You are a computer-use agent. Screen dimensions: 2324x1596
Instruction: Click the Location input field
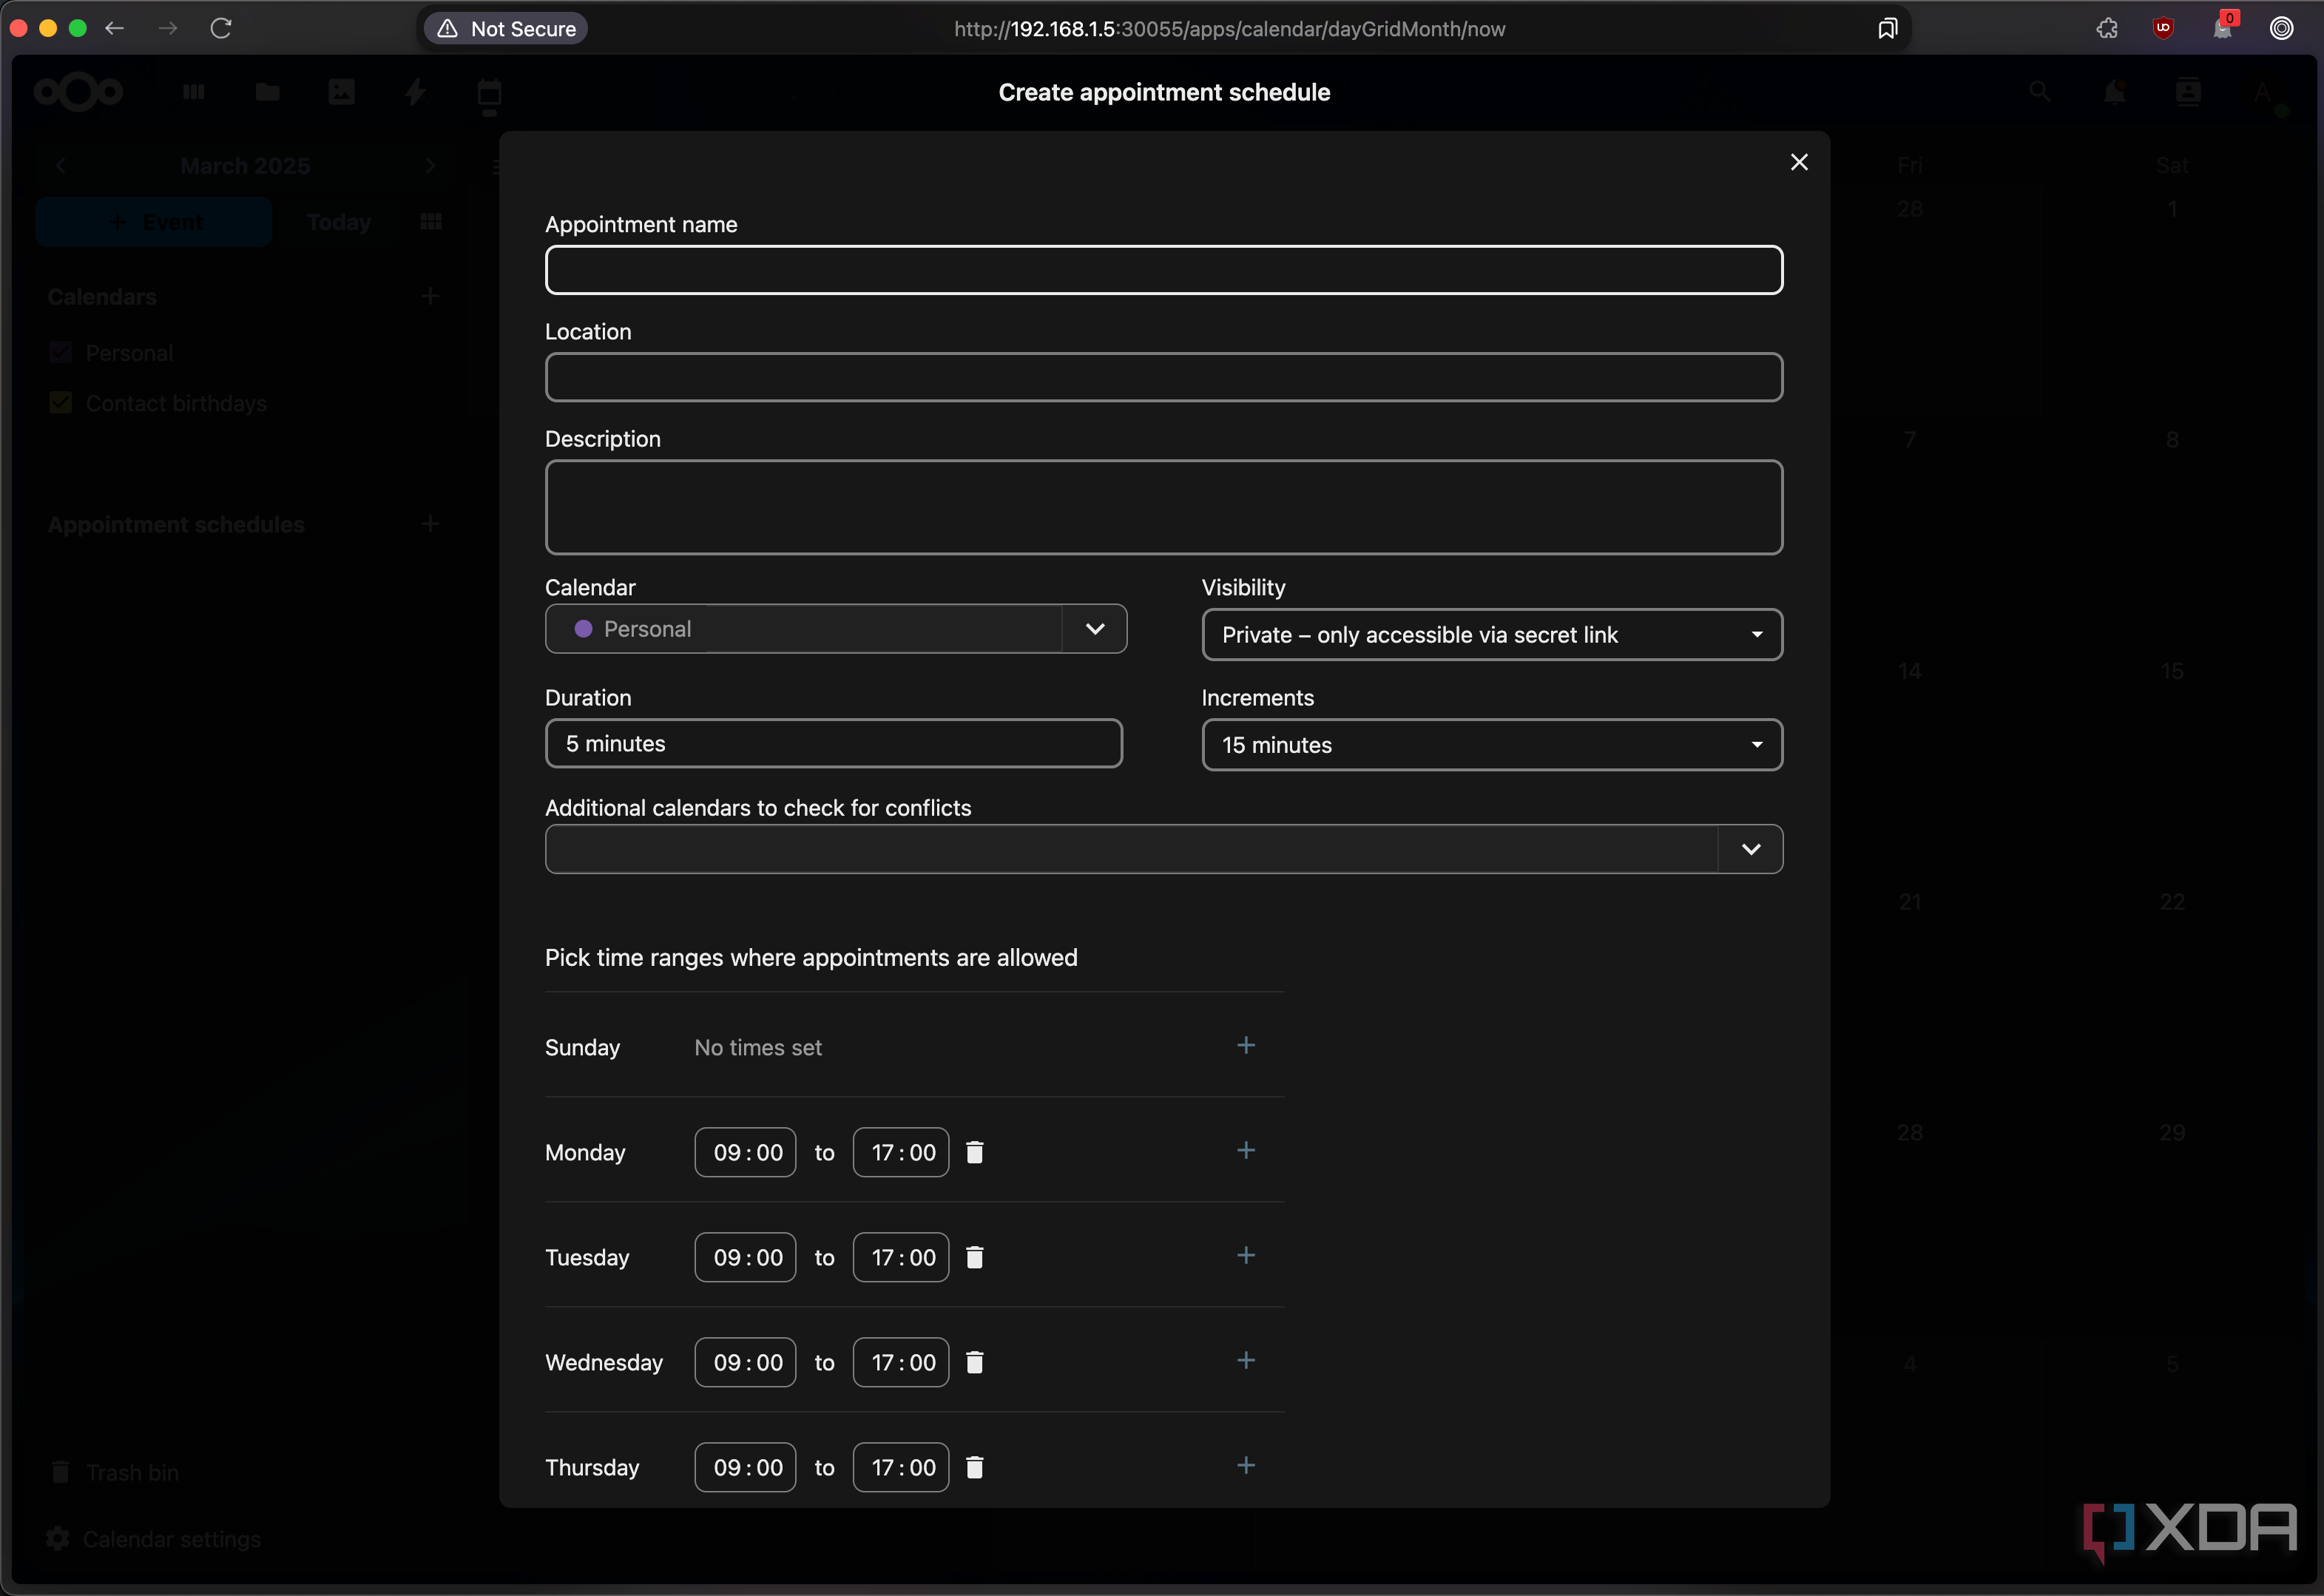(x=1163, y=377)
